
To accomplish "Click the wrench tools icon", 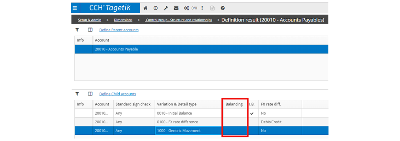I will pyautogui.click(x=166, y=8).
